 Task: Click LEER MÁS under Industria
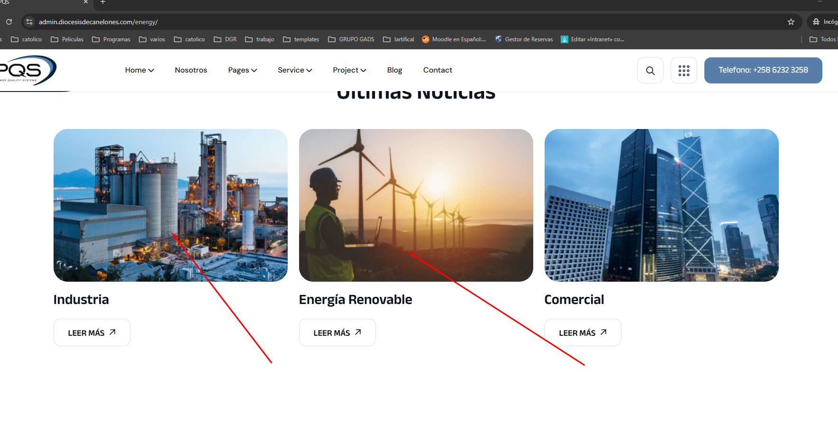[x=92, y=332]
